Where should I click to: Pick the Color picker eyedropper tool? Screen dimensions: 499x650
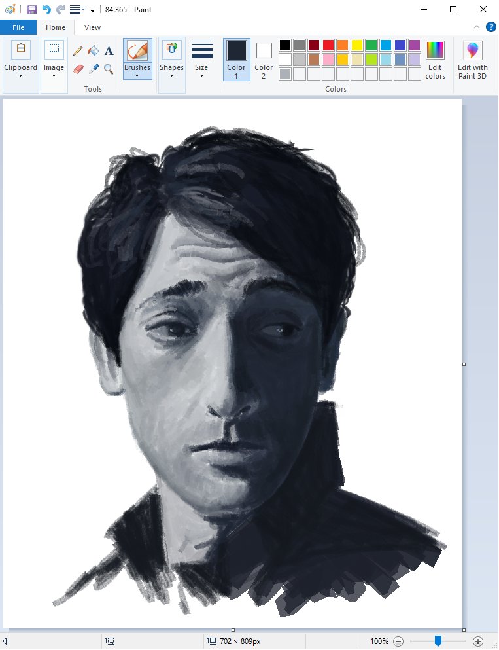point(94,69)
